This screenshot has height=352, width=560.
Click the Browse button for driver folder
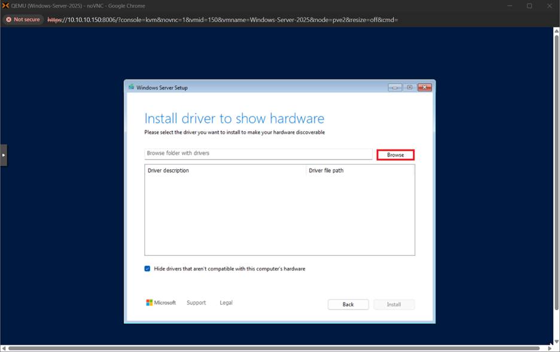[x=395, y=155]
